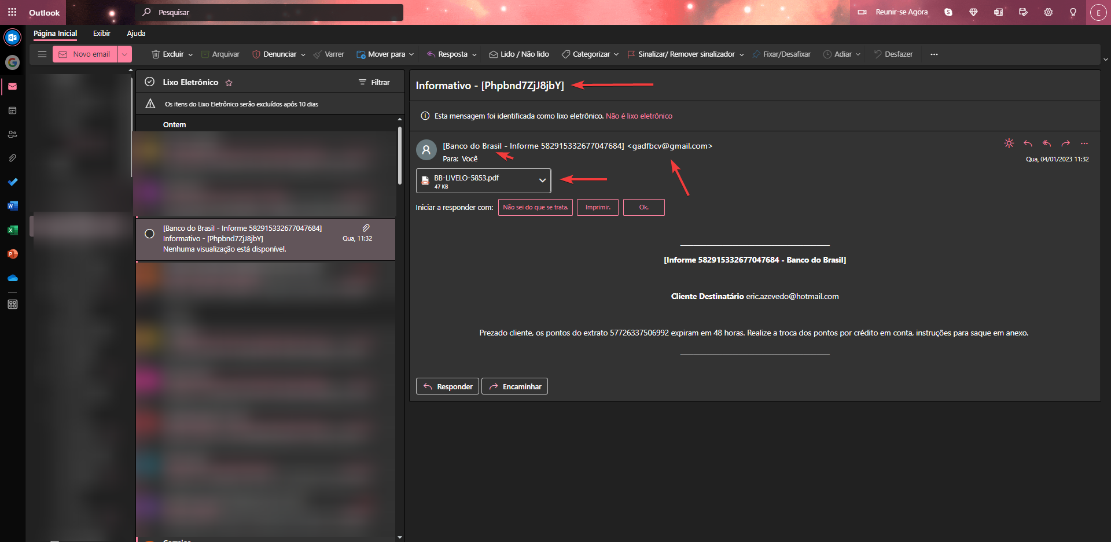This screenshot has width=1111, height=542.
Task: Open the app launcher grid icon
Action: point(12,12)
